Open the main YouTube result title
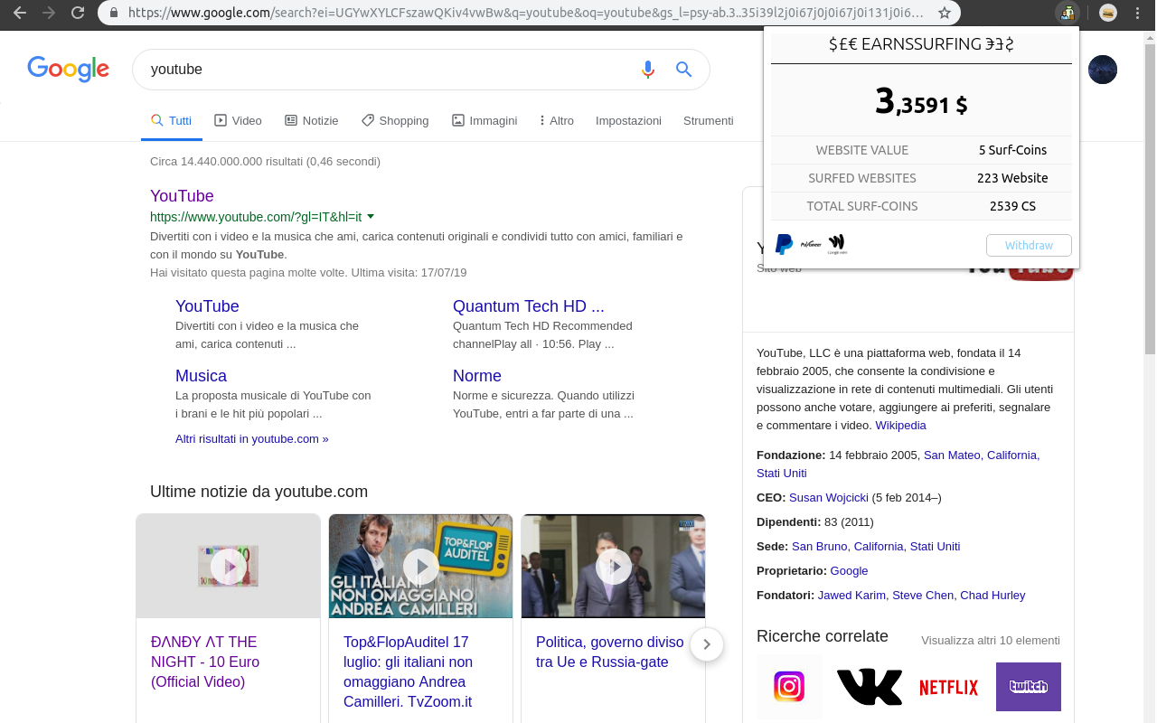Image resolution: width=1157 pixels, height=723 pixels. pyautogui.click(x=182, y=196)
